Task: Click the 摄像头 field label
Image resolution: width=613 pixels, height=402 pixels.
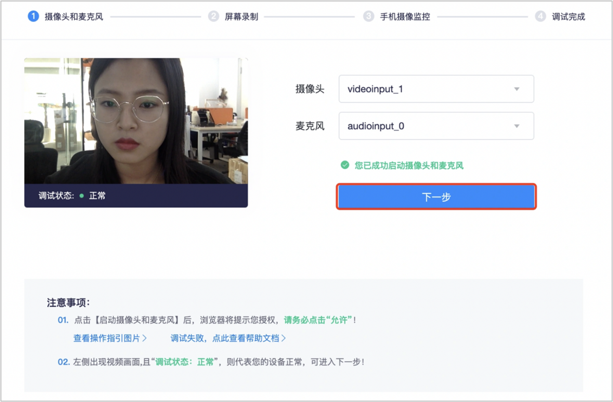Action: (310, 89)
